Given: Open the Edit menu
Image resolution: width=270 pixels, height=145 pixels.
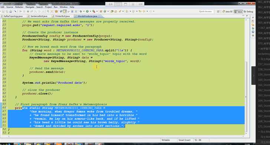Looking at the screenshot, I should [2, 7].
